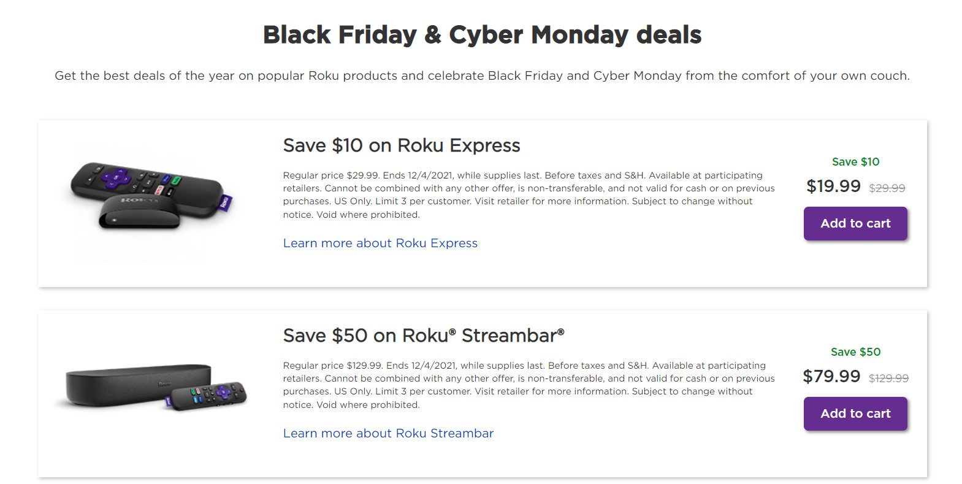Open Learn more about Roku Express
This screenshot has height=484, width=962.
(380, 243)
